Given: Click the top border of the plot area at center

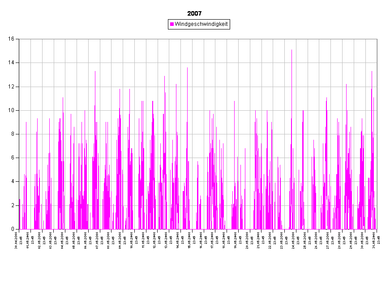Looking at the screenshot, I should point(198,39).
